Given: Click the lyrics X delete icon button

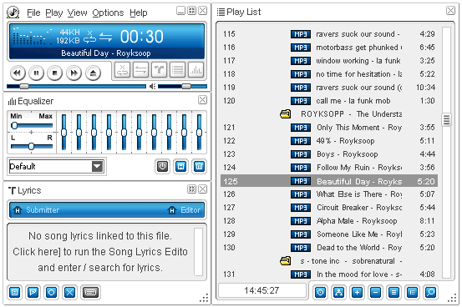Looking at the screenshot, I should (x=69, y=293).
